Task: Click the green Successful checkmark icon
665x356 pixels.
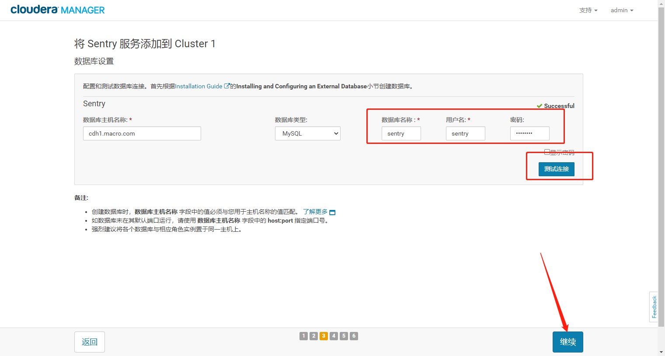Action: [540, 106]
